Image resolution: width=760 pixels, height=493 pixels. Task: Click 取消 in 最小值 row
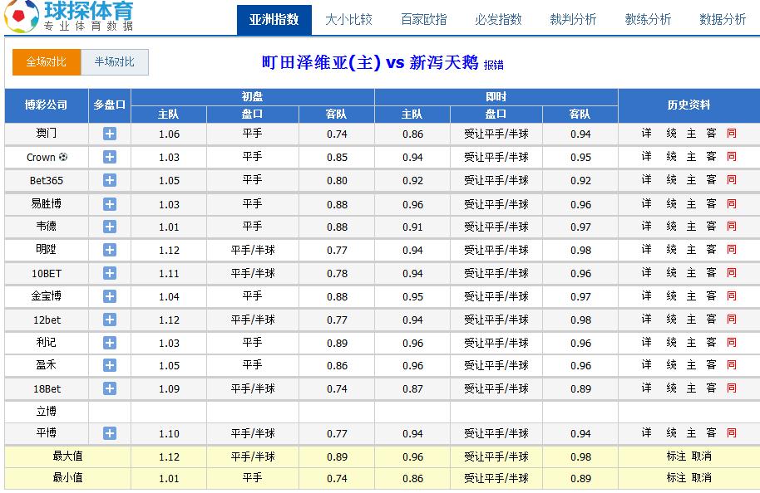pos(701,478)
